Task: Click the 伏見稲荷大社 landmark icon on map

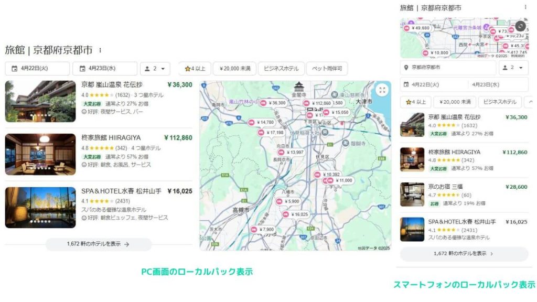Action: point(325,132)
